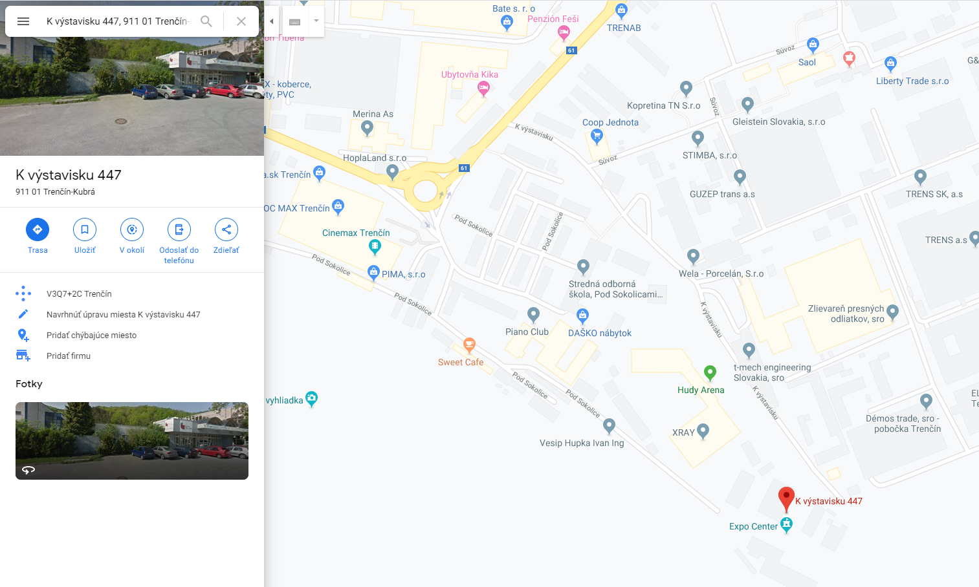Screen dimensions: 979x587
Task: Select Hudy Arena green marker
Action: coord(710,373)
